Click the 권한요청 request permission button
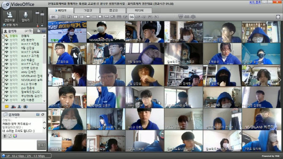283x159 pixels. pos(9,16)
